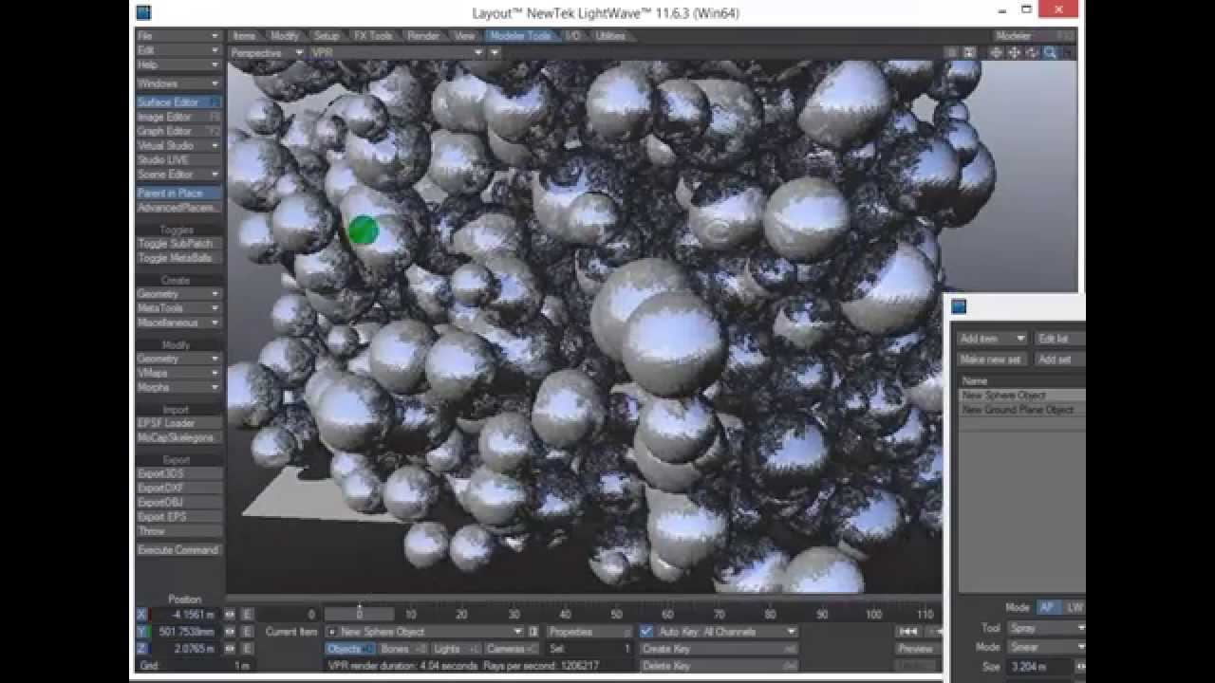This screenshot has width=1215, height=683.
Task: Select Objects edit mode
Action: tap(350, 649)
